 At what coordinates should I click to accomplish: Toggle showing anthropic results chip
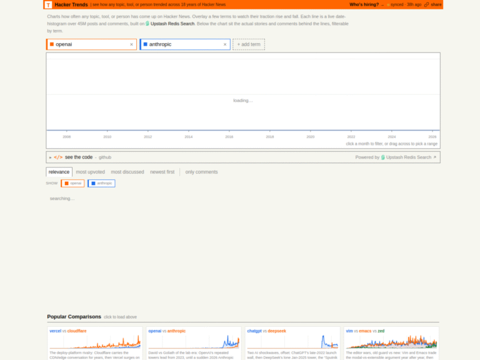click(x=101, y=183)
